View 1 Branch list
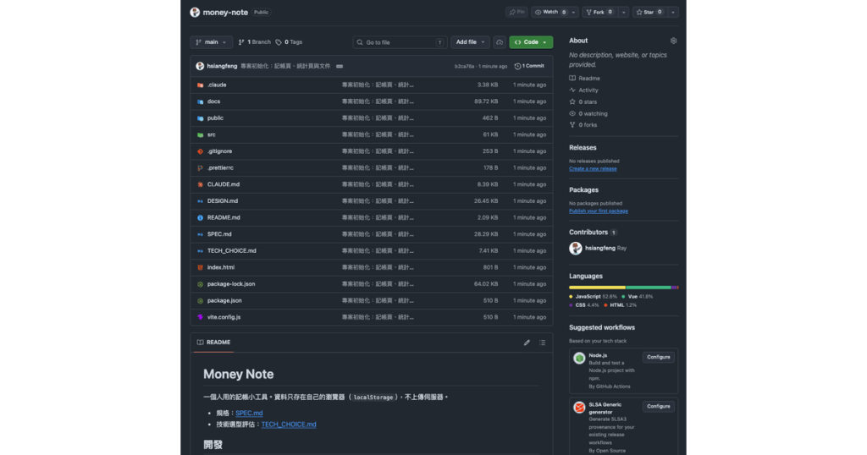867x455 pixels. click(x=254, y=42)
